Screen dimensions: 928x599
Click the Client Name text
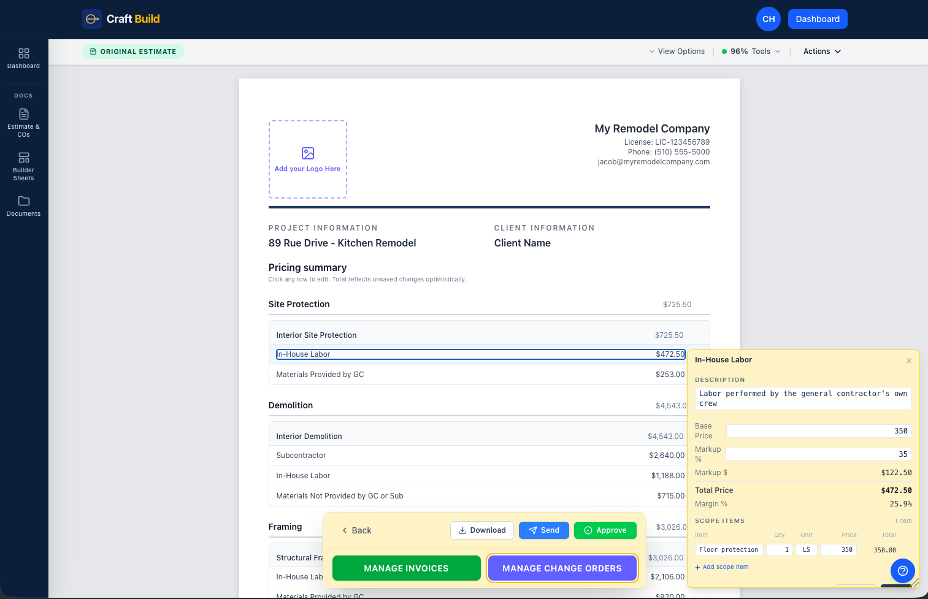[523, 243]
